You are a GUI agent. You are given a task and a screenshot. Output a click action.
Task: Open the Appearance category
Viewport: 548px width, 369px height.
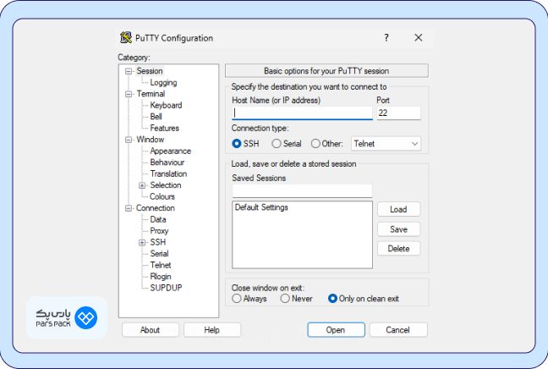click(x=171, y=151)
